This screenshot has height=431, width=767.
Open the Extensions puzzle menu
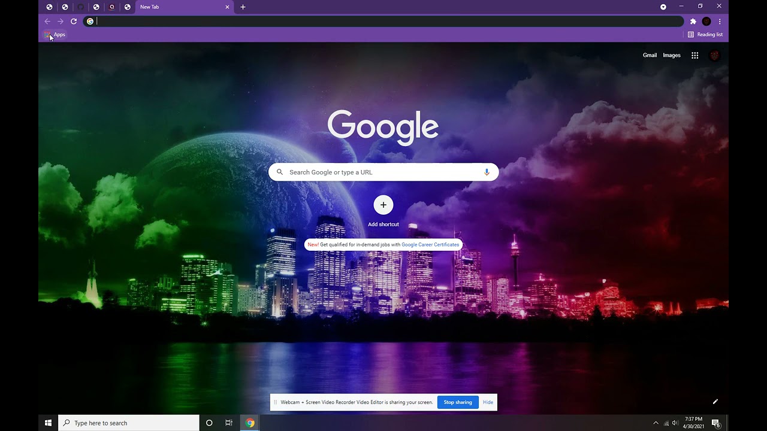point(693,22)
